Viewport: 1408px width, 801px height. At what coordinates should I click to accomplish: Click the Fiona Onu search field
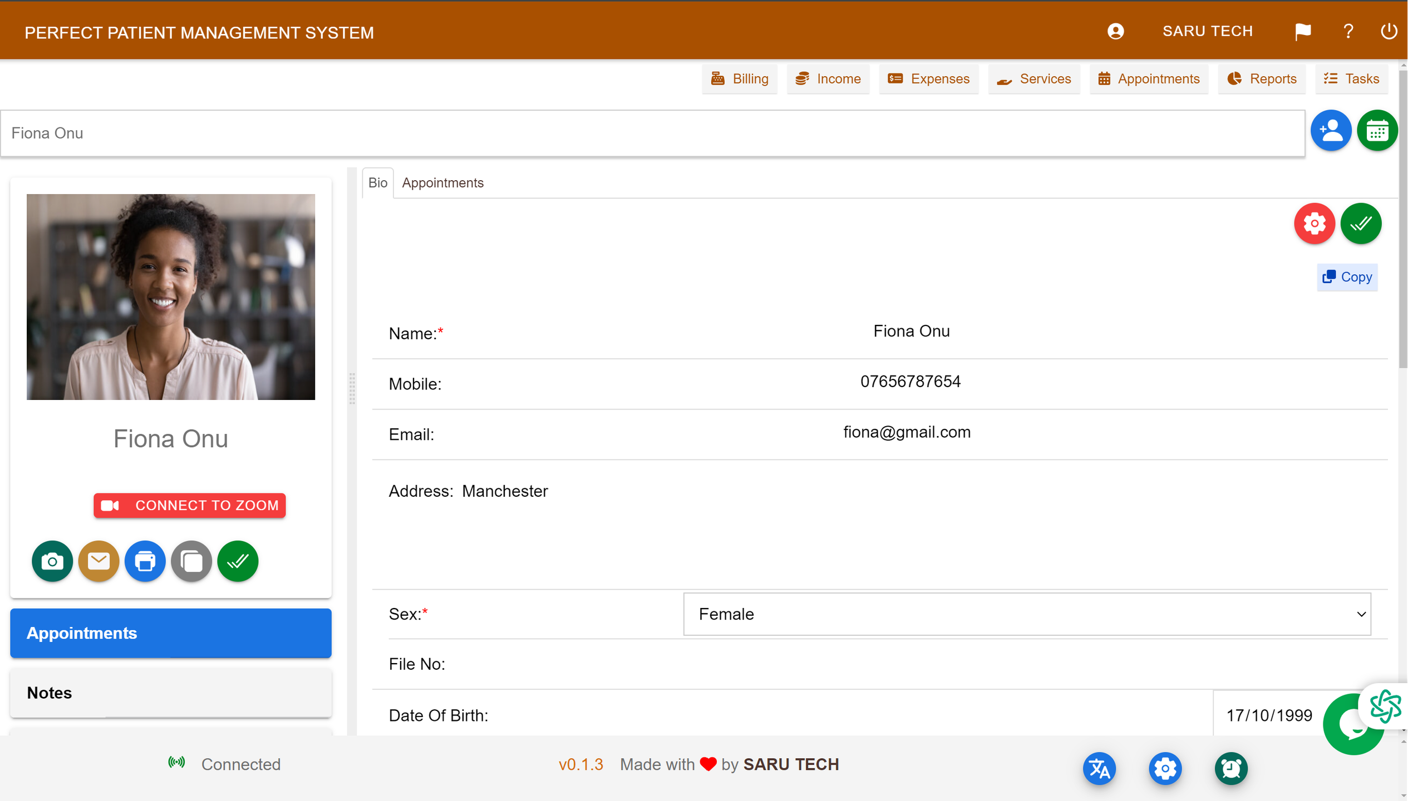point(652,133)
